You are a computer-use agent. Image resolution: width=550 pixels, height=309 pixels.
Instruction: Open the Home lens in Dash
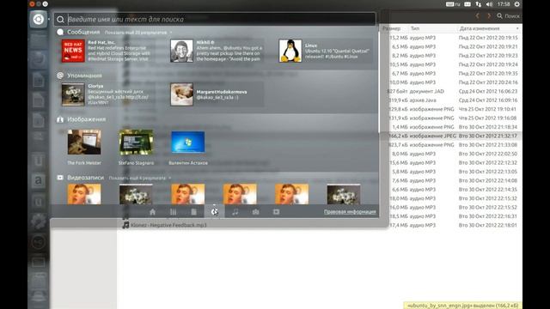[153, 212]
